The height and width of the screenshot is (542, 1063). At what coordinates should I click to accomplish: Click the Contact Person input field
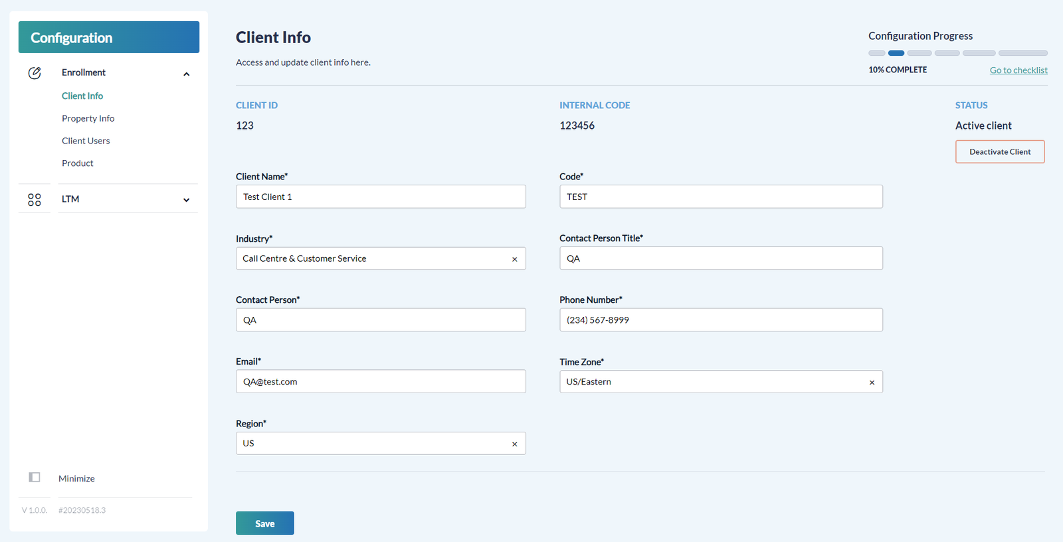click(x=381, y=320)
